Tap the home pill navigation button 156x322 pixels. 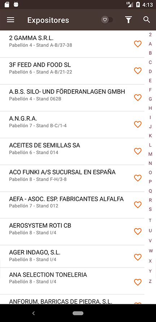[x=78, y=313]
